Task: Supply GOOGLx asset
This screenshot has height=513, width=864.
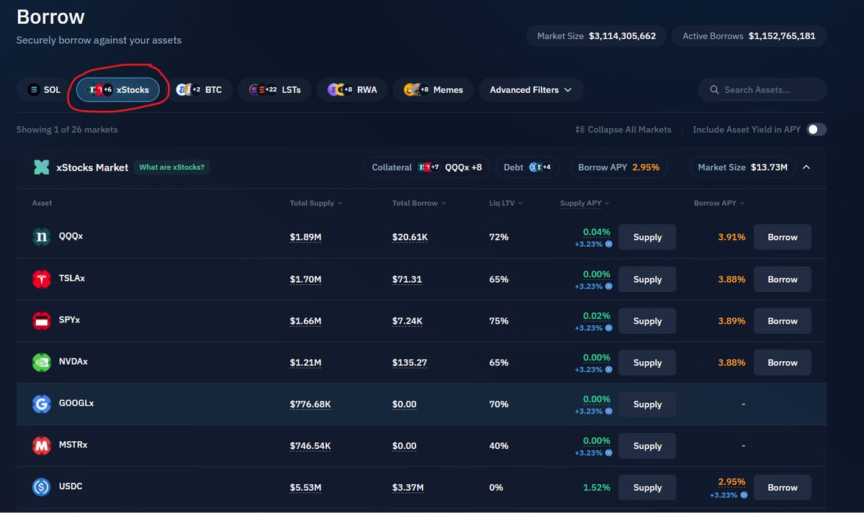Action: coord(647,404)
